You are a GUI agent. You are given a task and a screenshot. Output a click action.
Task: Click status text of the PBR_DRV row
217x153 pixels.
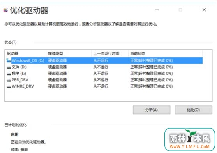(152, 80)
